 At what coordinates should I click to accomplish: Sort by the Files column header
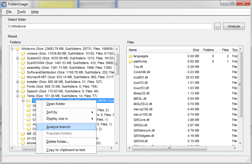(x=223, y=50)
